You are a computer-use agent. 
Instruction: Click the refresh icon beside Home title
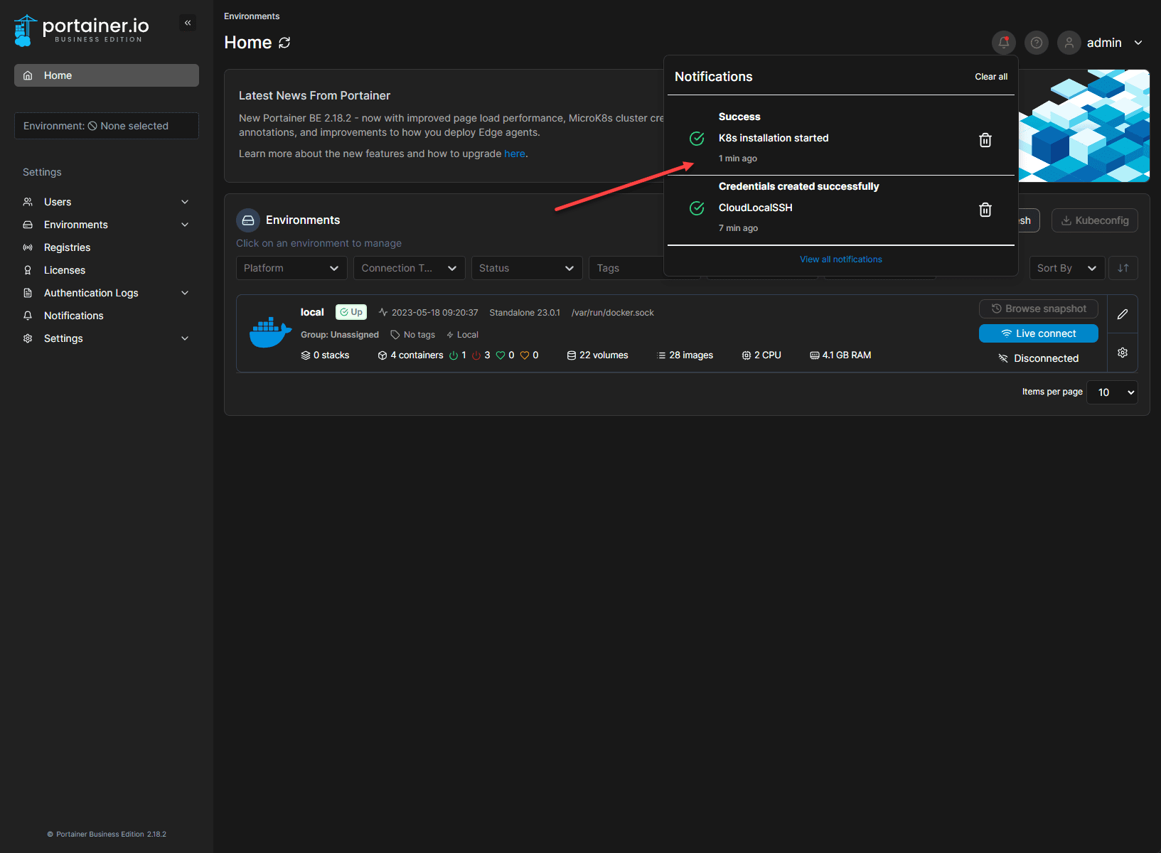click(x=284, y=43)
